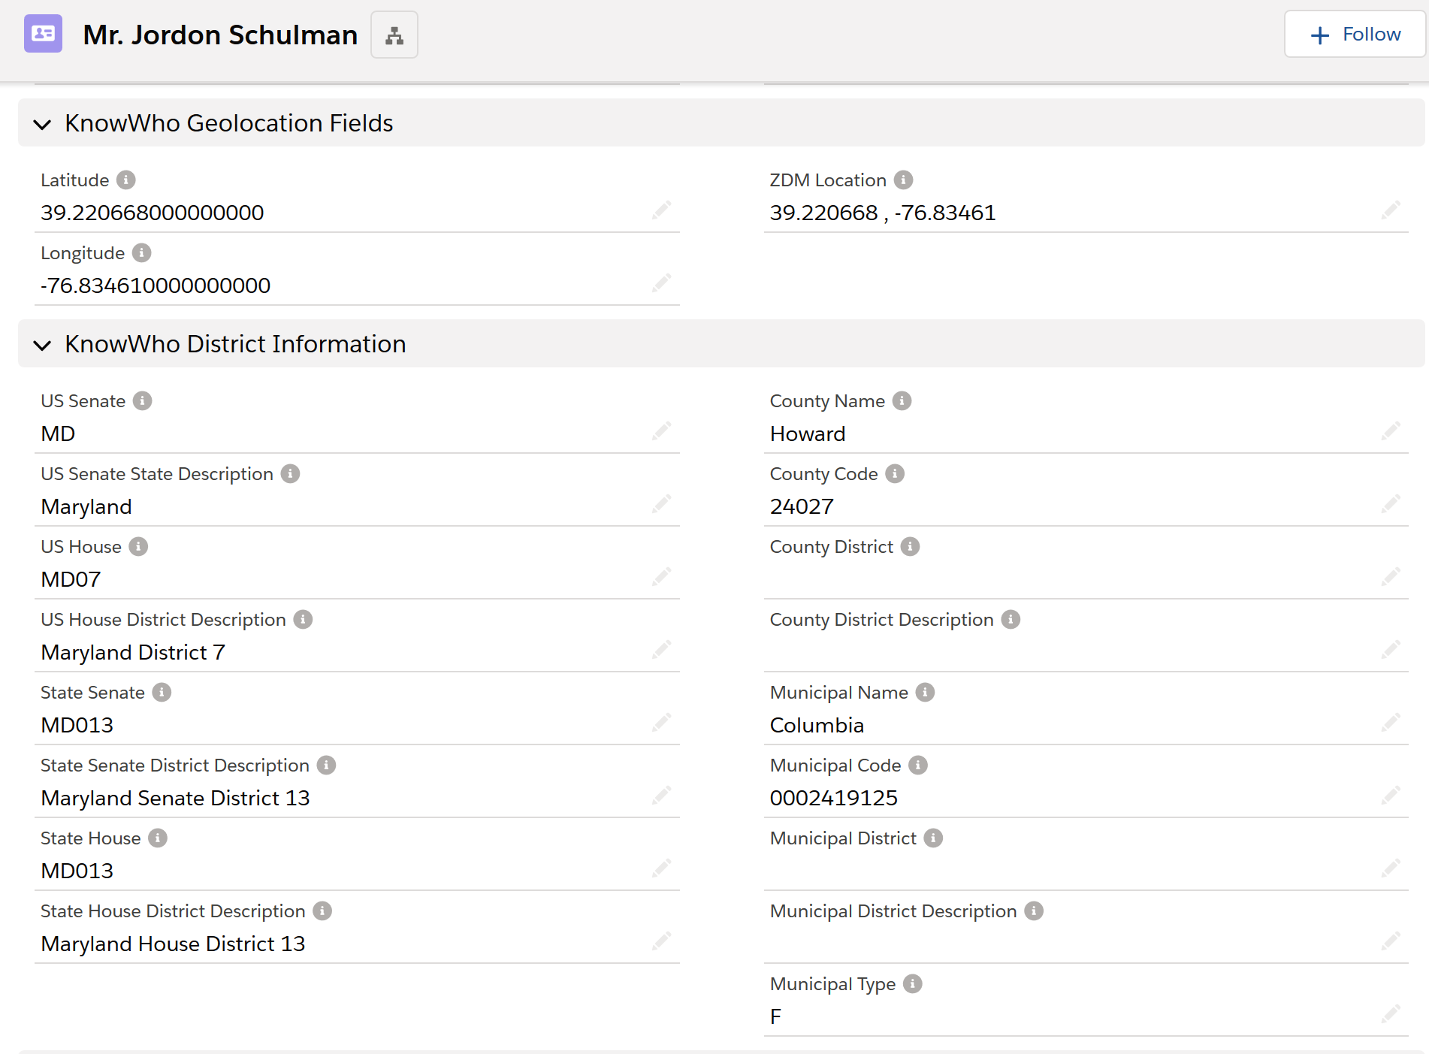
Task: Open info tooltip for County Code
Action: click(895, 474)
